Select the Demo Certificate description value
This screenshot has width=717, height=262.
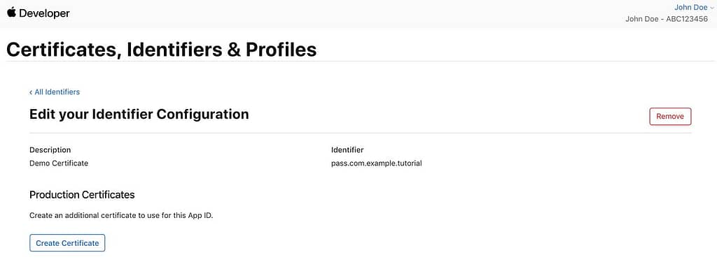59,163
